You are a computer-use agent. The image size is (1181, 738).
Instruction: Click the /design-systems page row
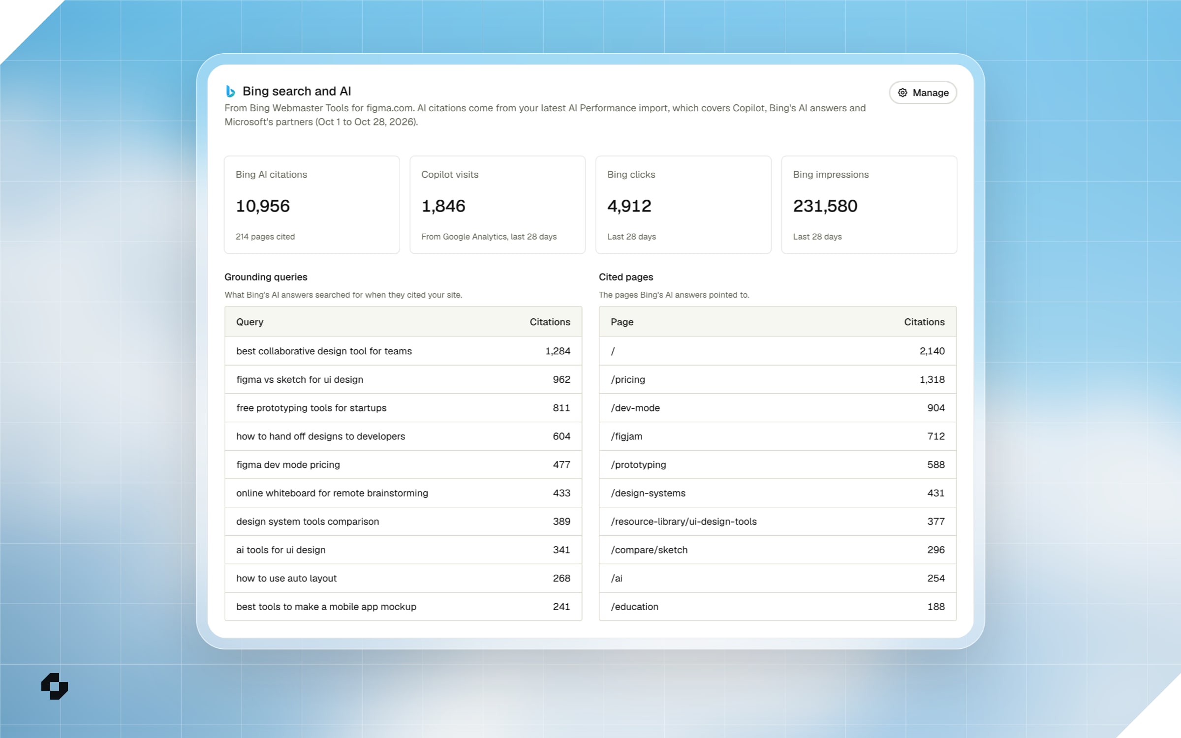[778, 493]
